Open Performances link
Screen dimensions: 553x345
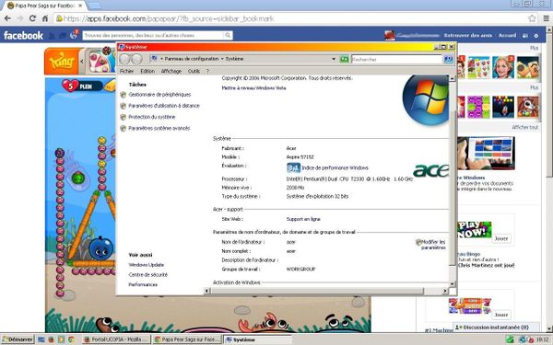143,284
